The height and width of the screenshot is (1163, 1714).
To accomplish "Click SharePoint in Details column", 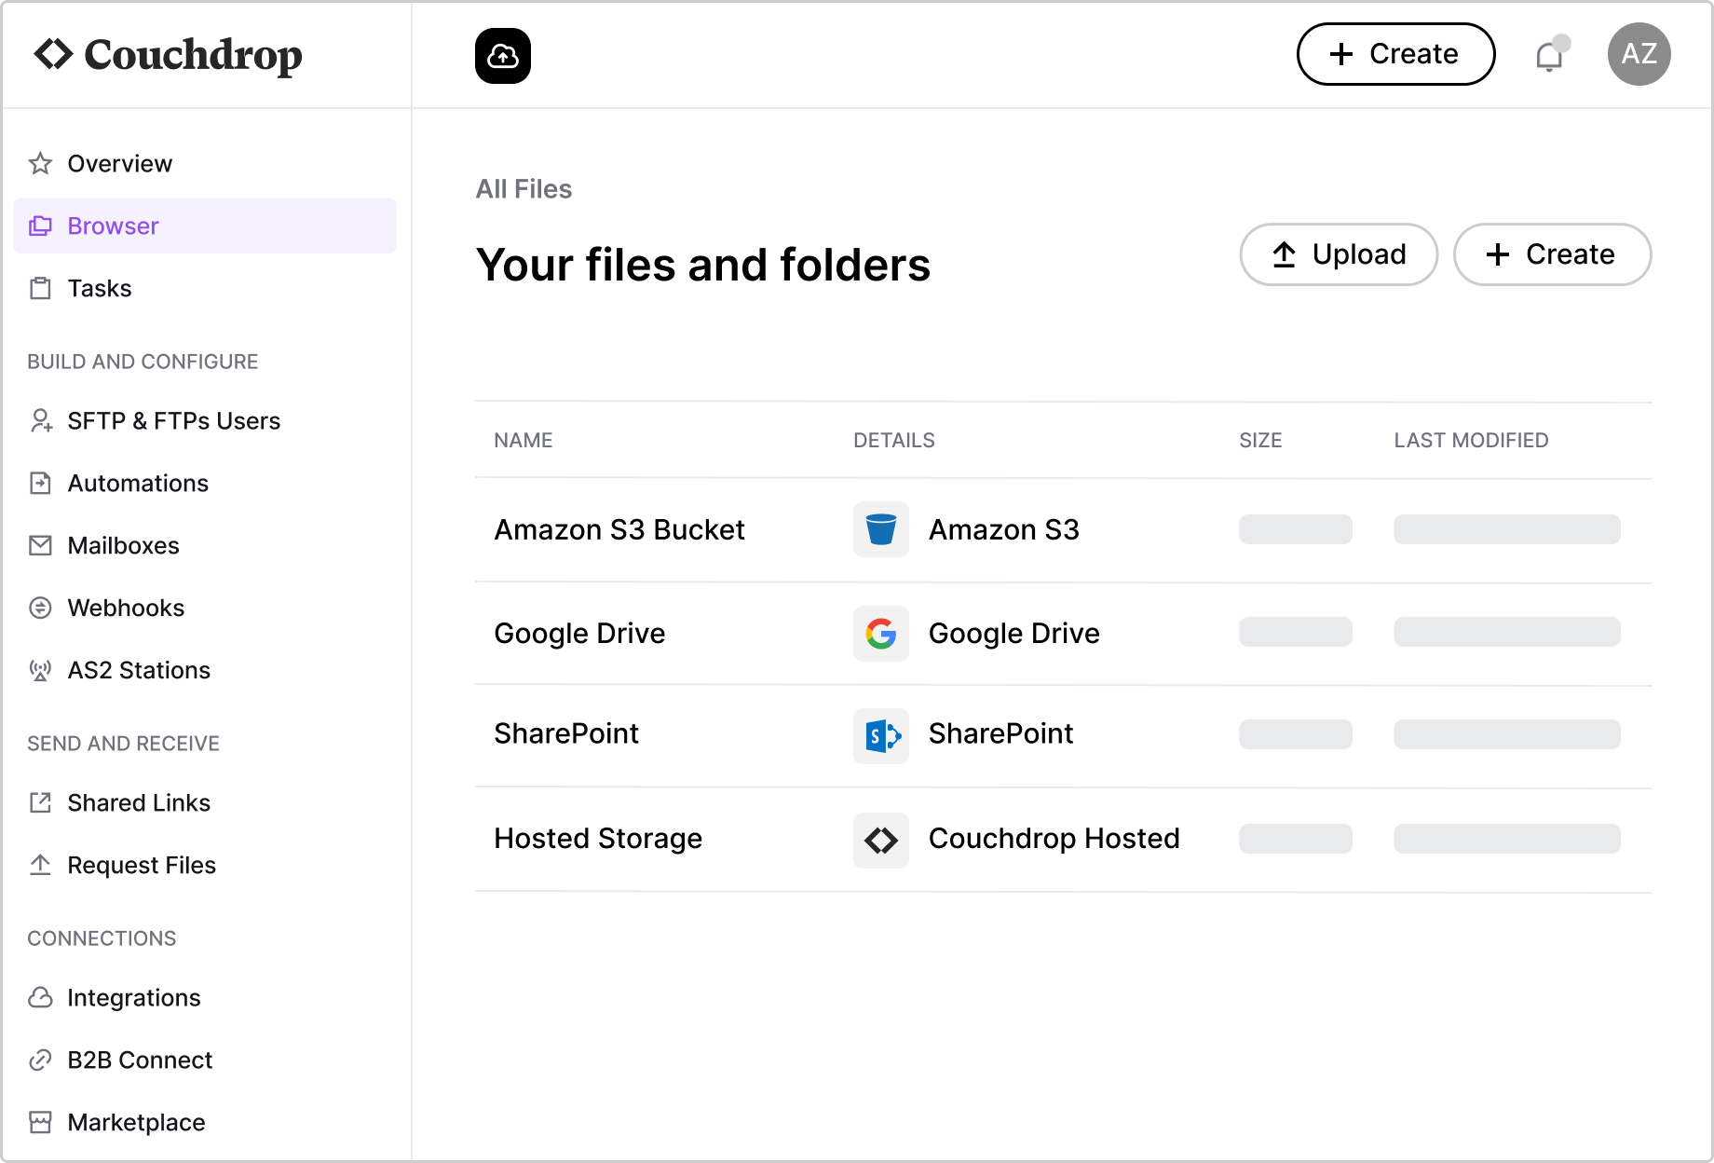I will click(1000, 734).
